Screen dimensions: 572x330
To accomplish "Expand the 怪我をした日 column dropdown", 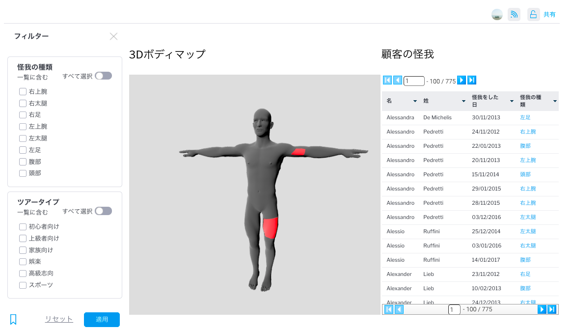I will [512, 101].
